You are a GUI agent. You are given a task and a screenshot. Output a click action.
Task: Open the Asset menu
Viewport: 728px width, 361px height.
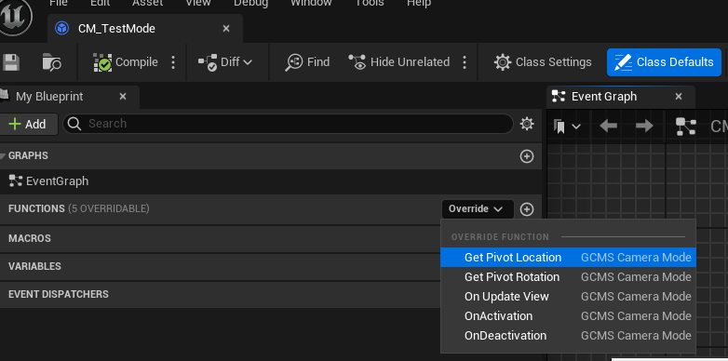point(148,3)
